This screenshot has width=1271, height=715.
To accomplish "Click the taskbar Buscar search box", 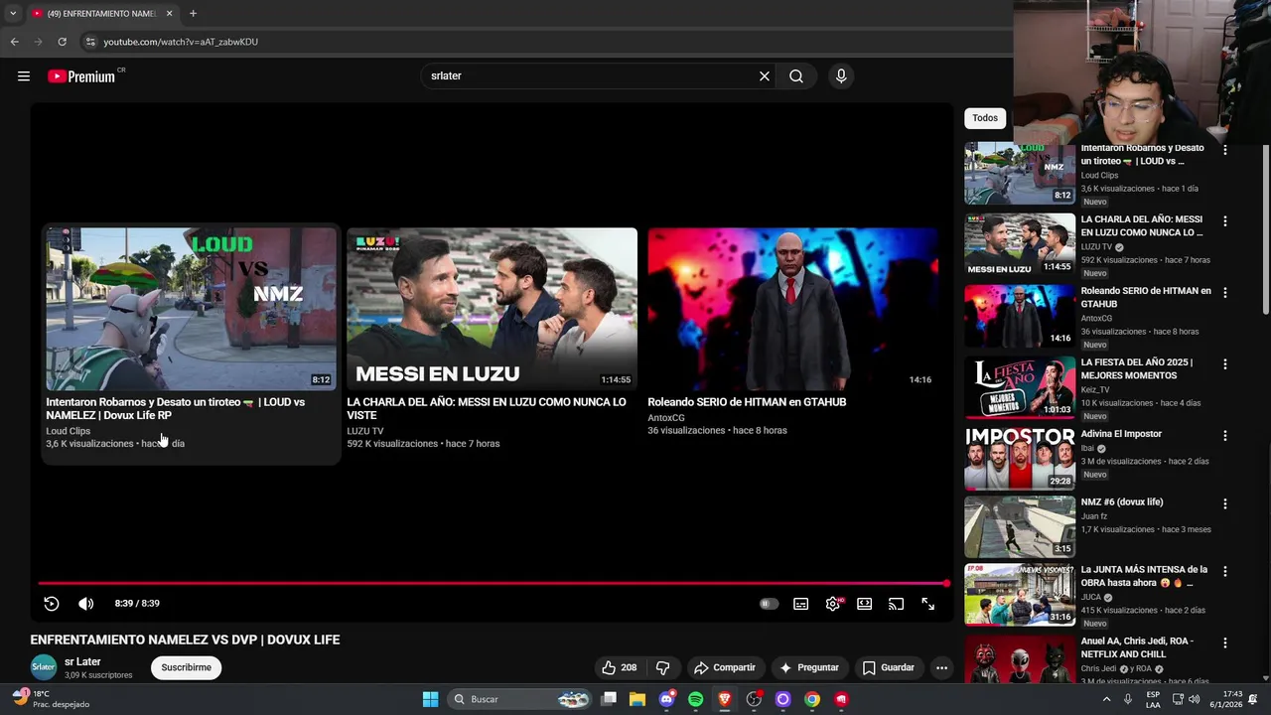I will [x=519, y=699].
